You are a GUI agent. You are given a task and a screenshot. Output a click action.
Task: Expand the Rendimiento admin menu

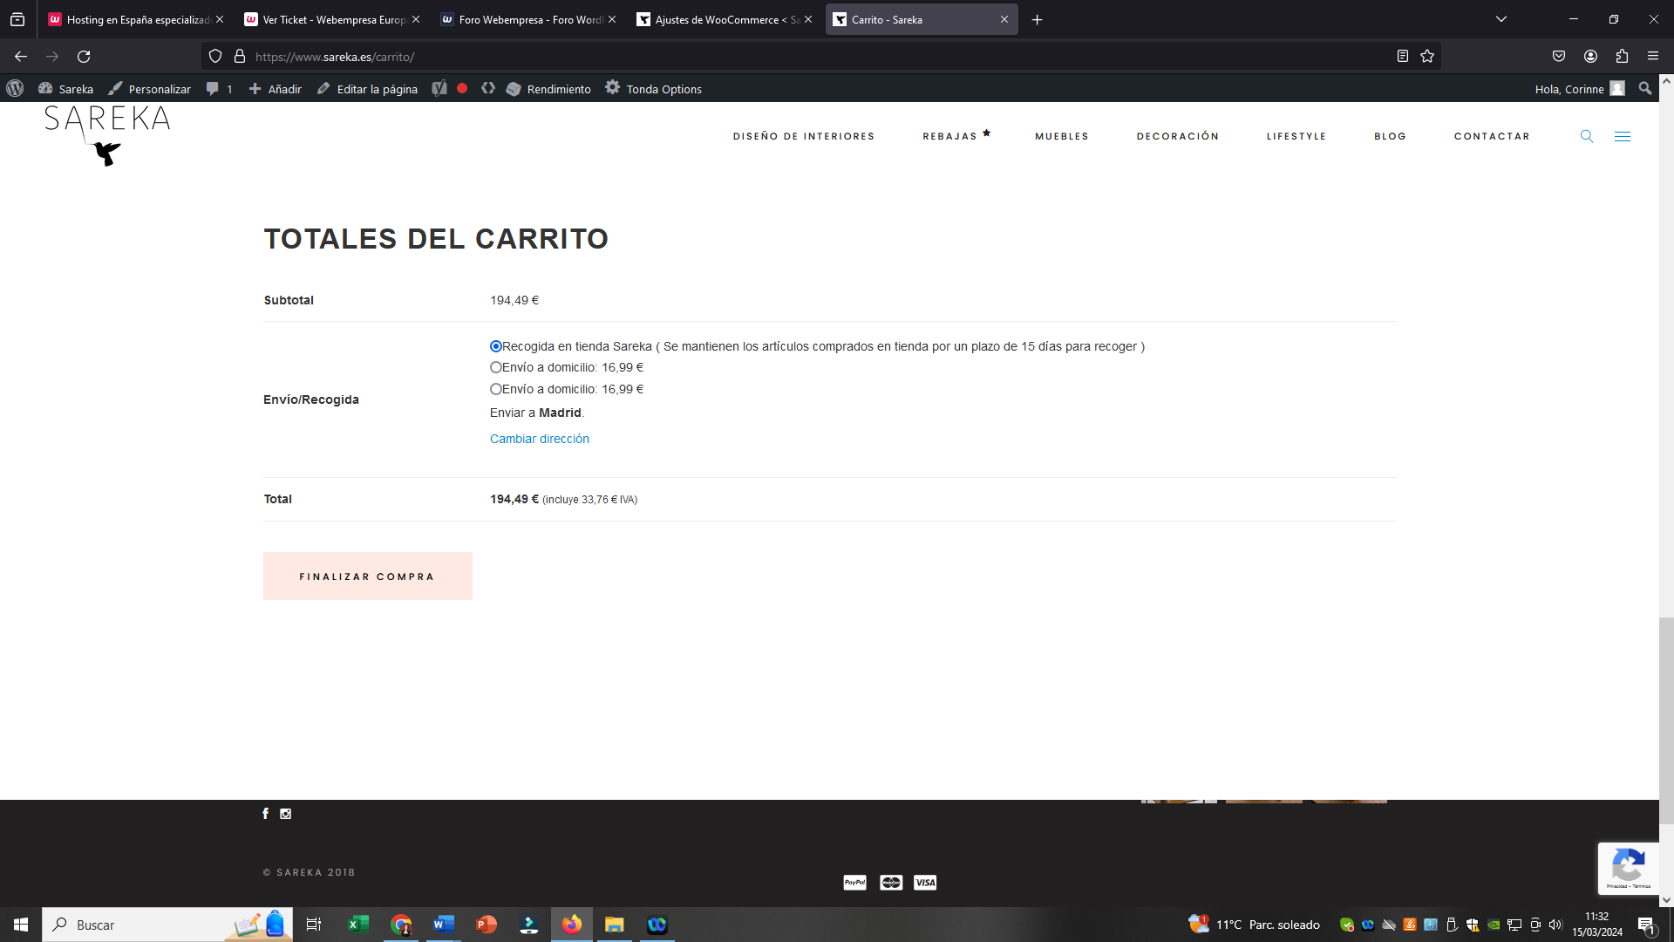pos(548,89)
